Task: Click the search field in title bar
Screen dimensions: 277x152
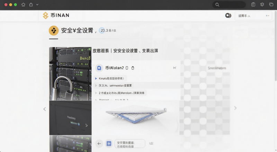Action: 229,5
